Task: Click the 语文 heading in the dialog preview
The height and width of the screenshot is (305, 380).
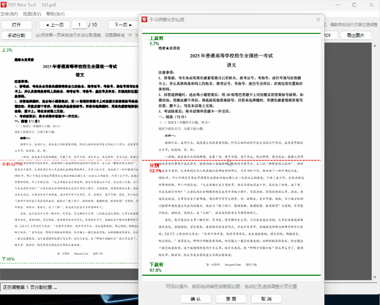Action: 231,65
